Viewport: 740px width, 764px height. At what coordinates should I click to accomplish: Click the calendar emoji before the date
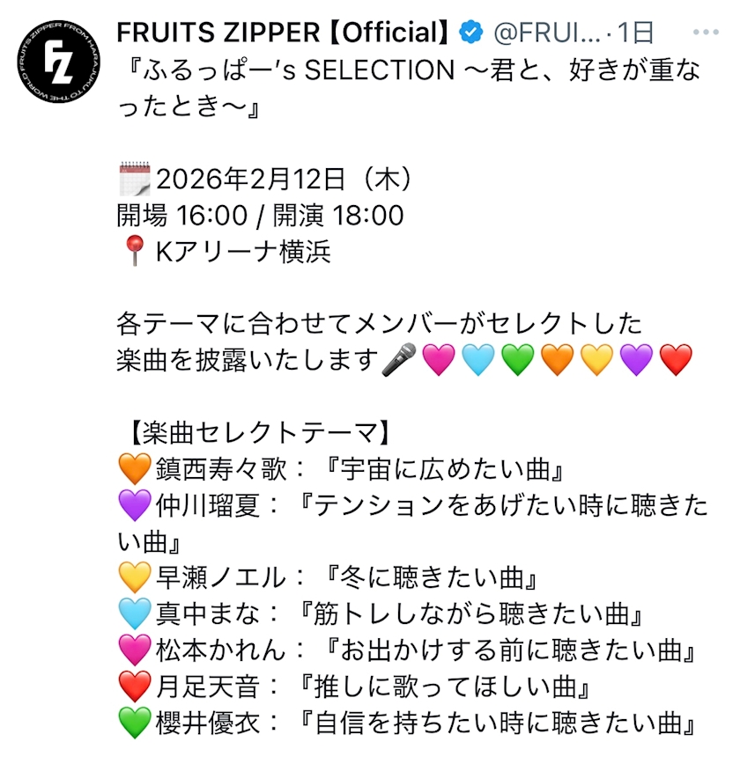click(x=135, y=180)
